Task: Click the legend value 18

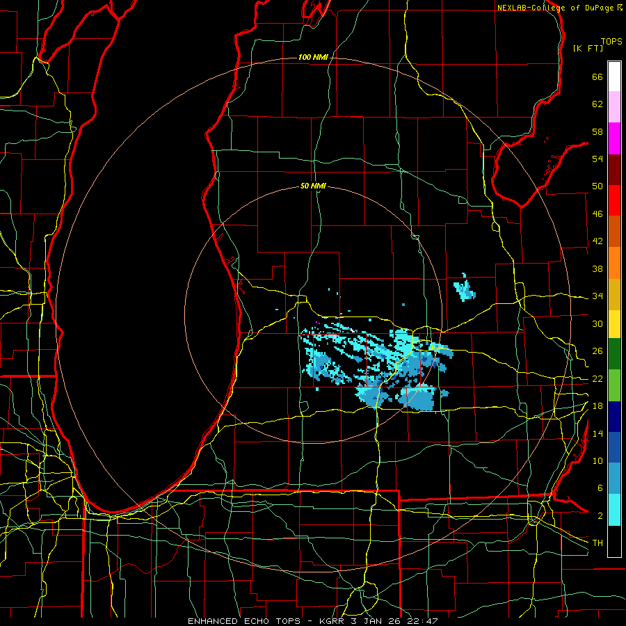Action: point(597,406)
